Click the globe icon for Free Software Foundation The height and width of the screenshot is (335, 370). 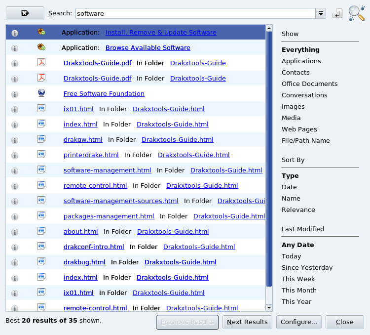(41, 93)
